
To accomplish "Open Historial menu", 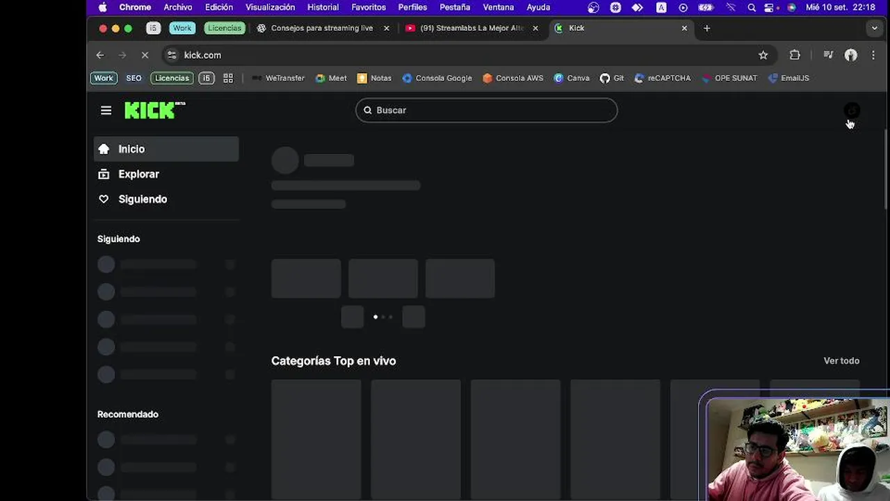I will (x=323, y=7).
